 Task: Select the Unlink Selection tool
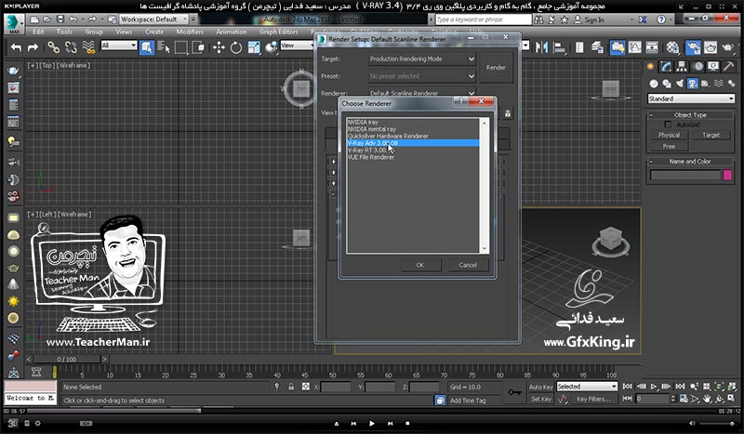click(71, 47)
